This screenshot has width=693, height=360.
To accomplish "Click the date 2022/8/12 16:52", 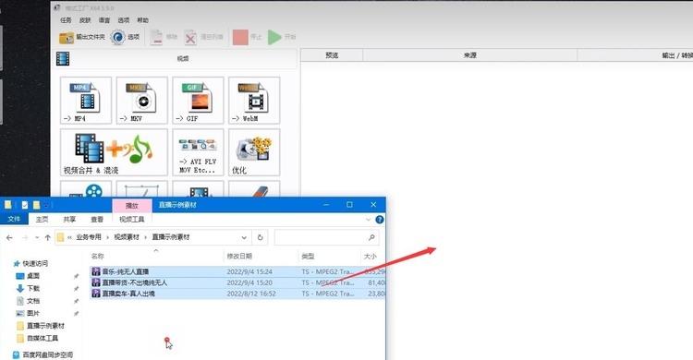I will coord(251,294).
